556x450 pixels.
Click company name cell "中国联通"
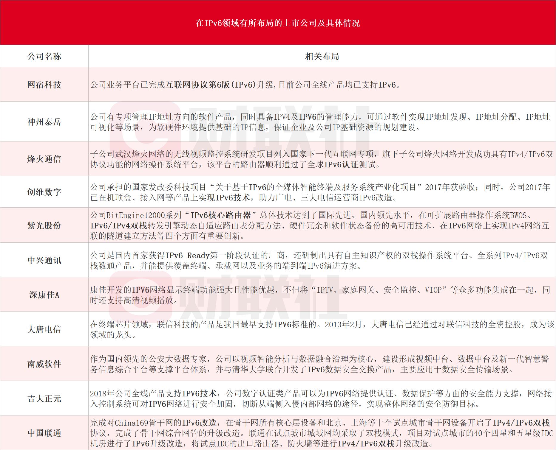[x=44, y=433]
